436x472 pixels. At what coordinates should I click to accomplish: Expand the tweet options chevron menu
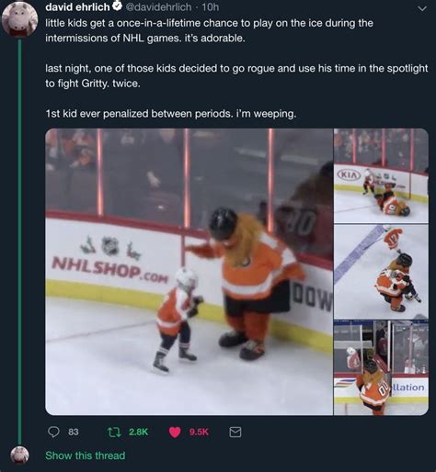click(422, 8)
